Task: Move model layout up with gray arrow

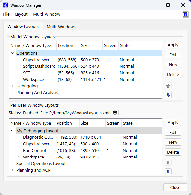Action: point(168,86)
